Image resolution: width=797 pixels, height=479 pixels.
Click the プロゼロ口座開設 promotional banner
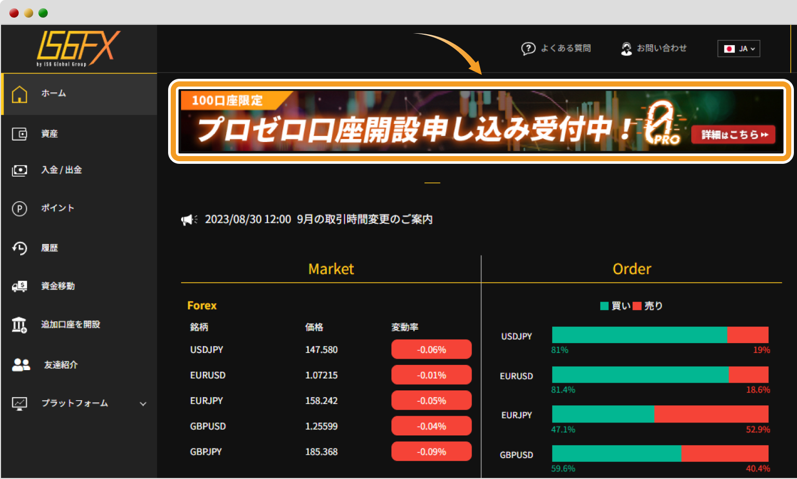tap(481, 121)
